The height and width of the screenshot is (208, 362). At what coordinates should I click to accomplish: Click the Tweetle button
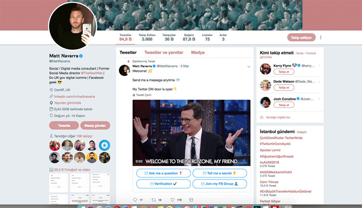point(64,125)
